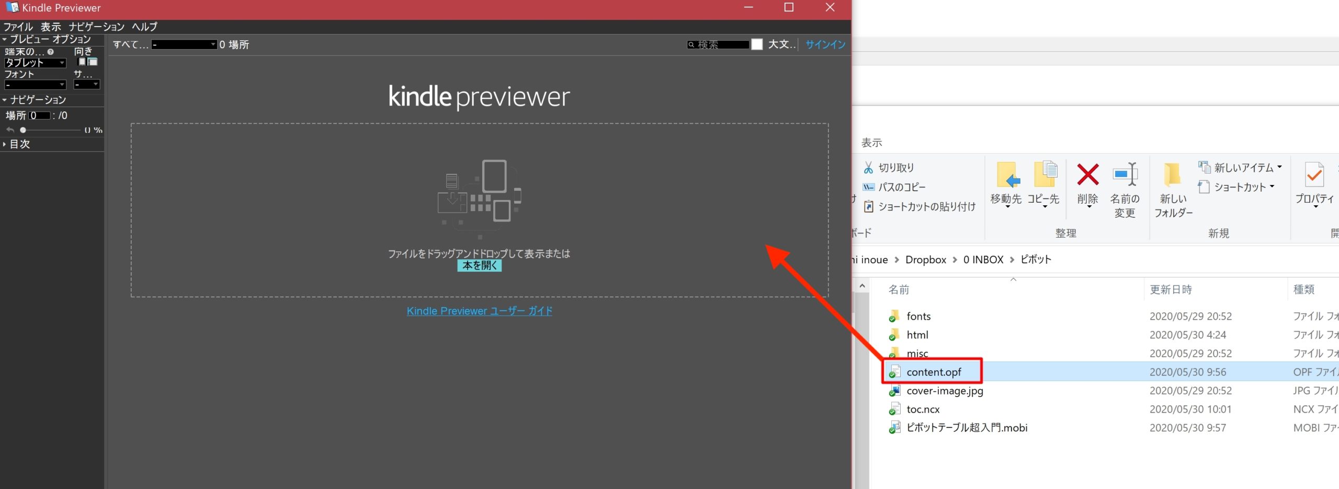Sort by 名前 column header in Explorer
Viewport: 1339px width, 489px height.
tap(899, 289)
